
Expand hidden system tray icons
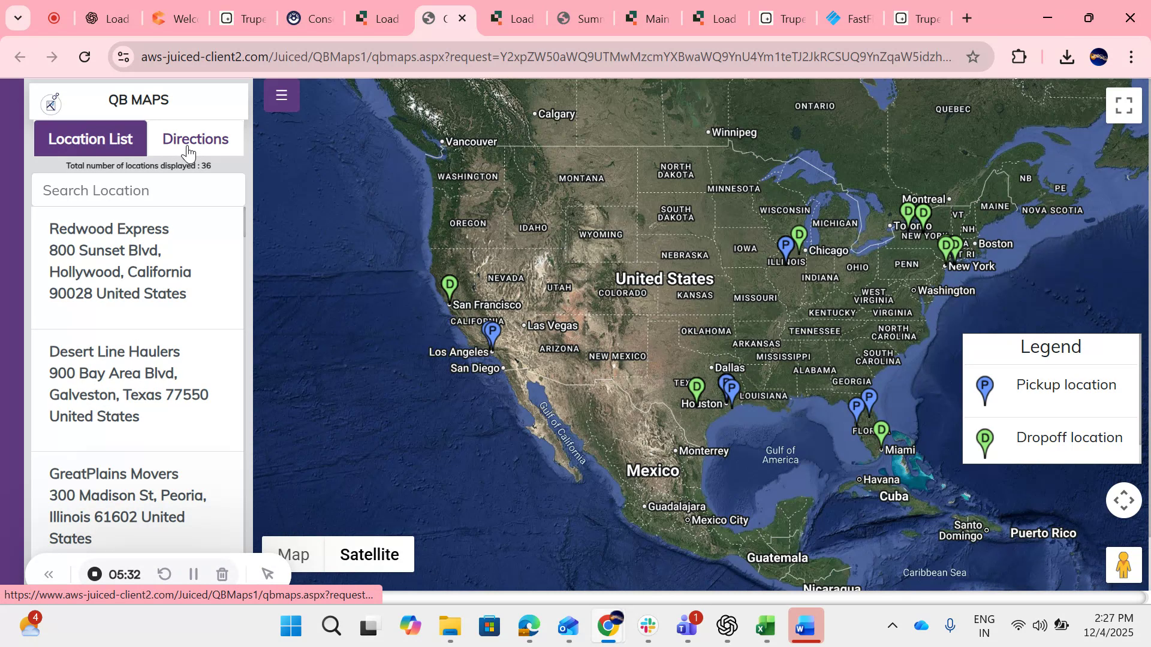(x=891, y=625)
